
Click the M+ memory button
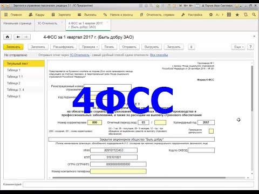click(186, 6)
